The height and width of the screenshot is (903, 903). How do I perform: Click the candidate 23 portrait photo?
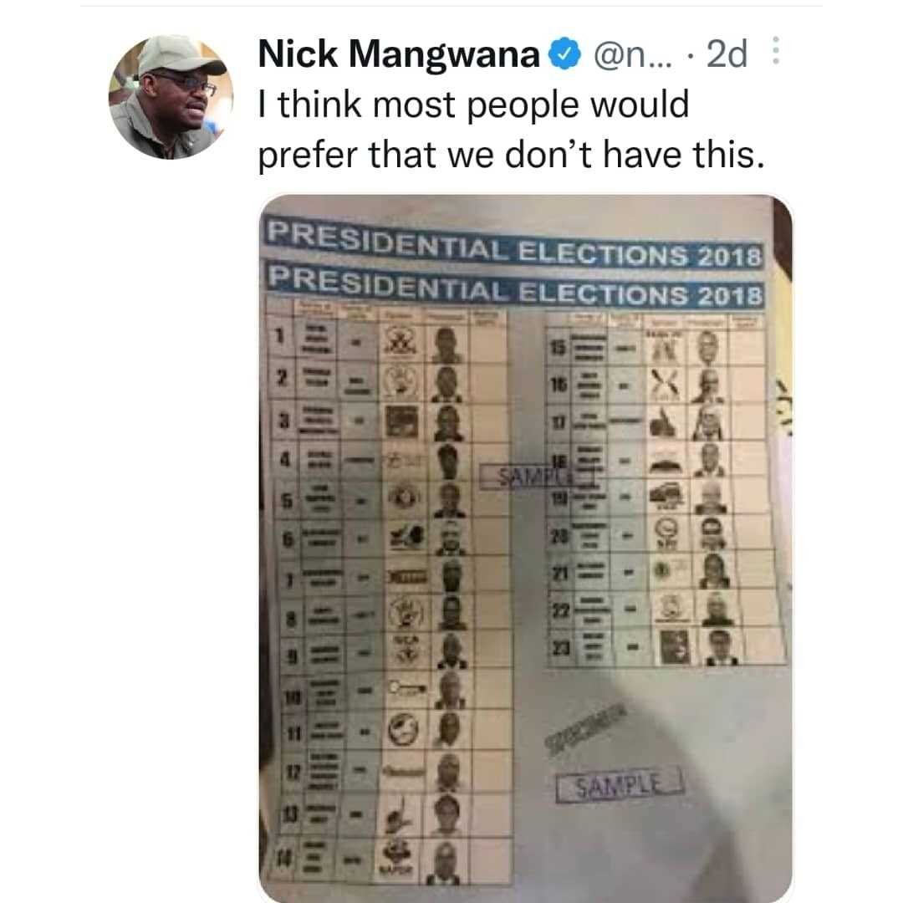point(722,646)
